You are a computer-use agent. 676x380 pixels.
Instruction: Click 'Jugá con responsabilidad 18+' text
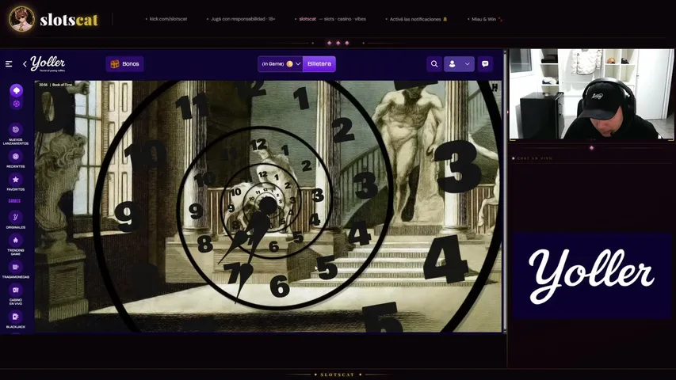[243, 19]
